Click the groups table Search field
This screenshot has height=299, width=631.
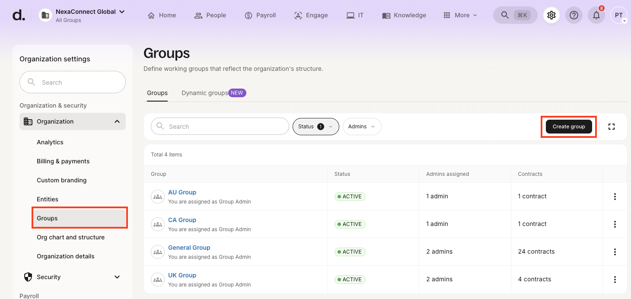click(x=220, y=127)
